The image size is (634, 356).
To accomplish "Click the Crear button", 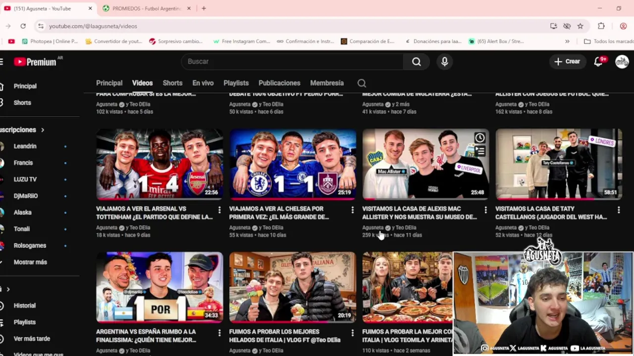I will (567, 61).
